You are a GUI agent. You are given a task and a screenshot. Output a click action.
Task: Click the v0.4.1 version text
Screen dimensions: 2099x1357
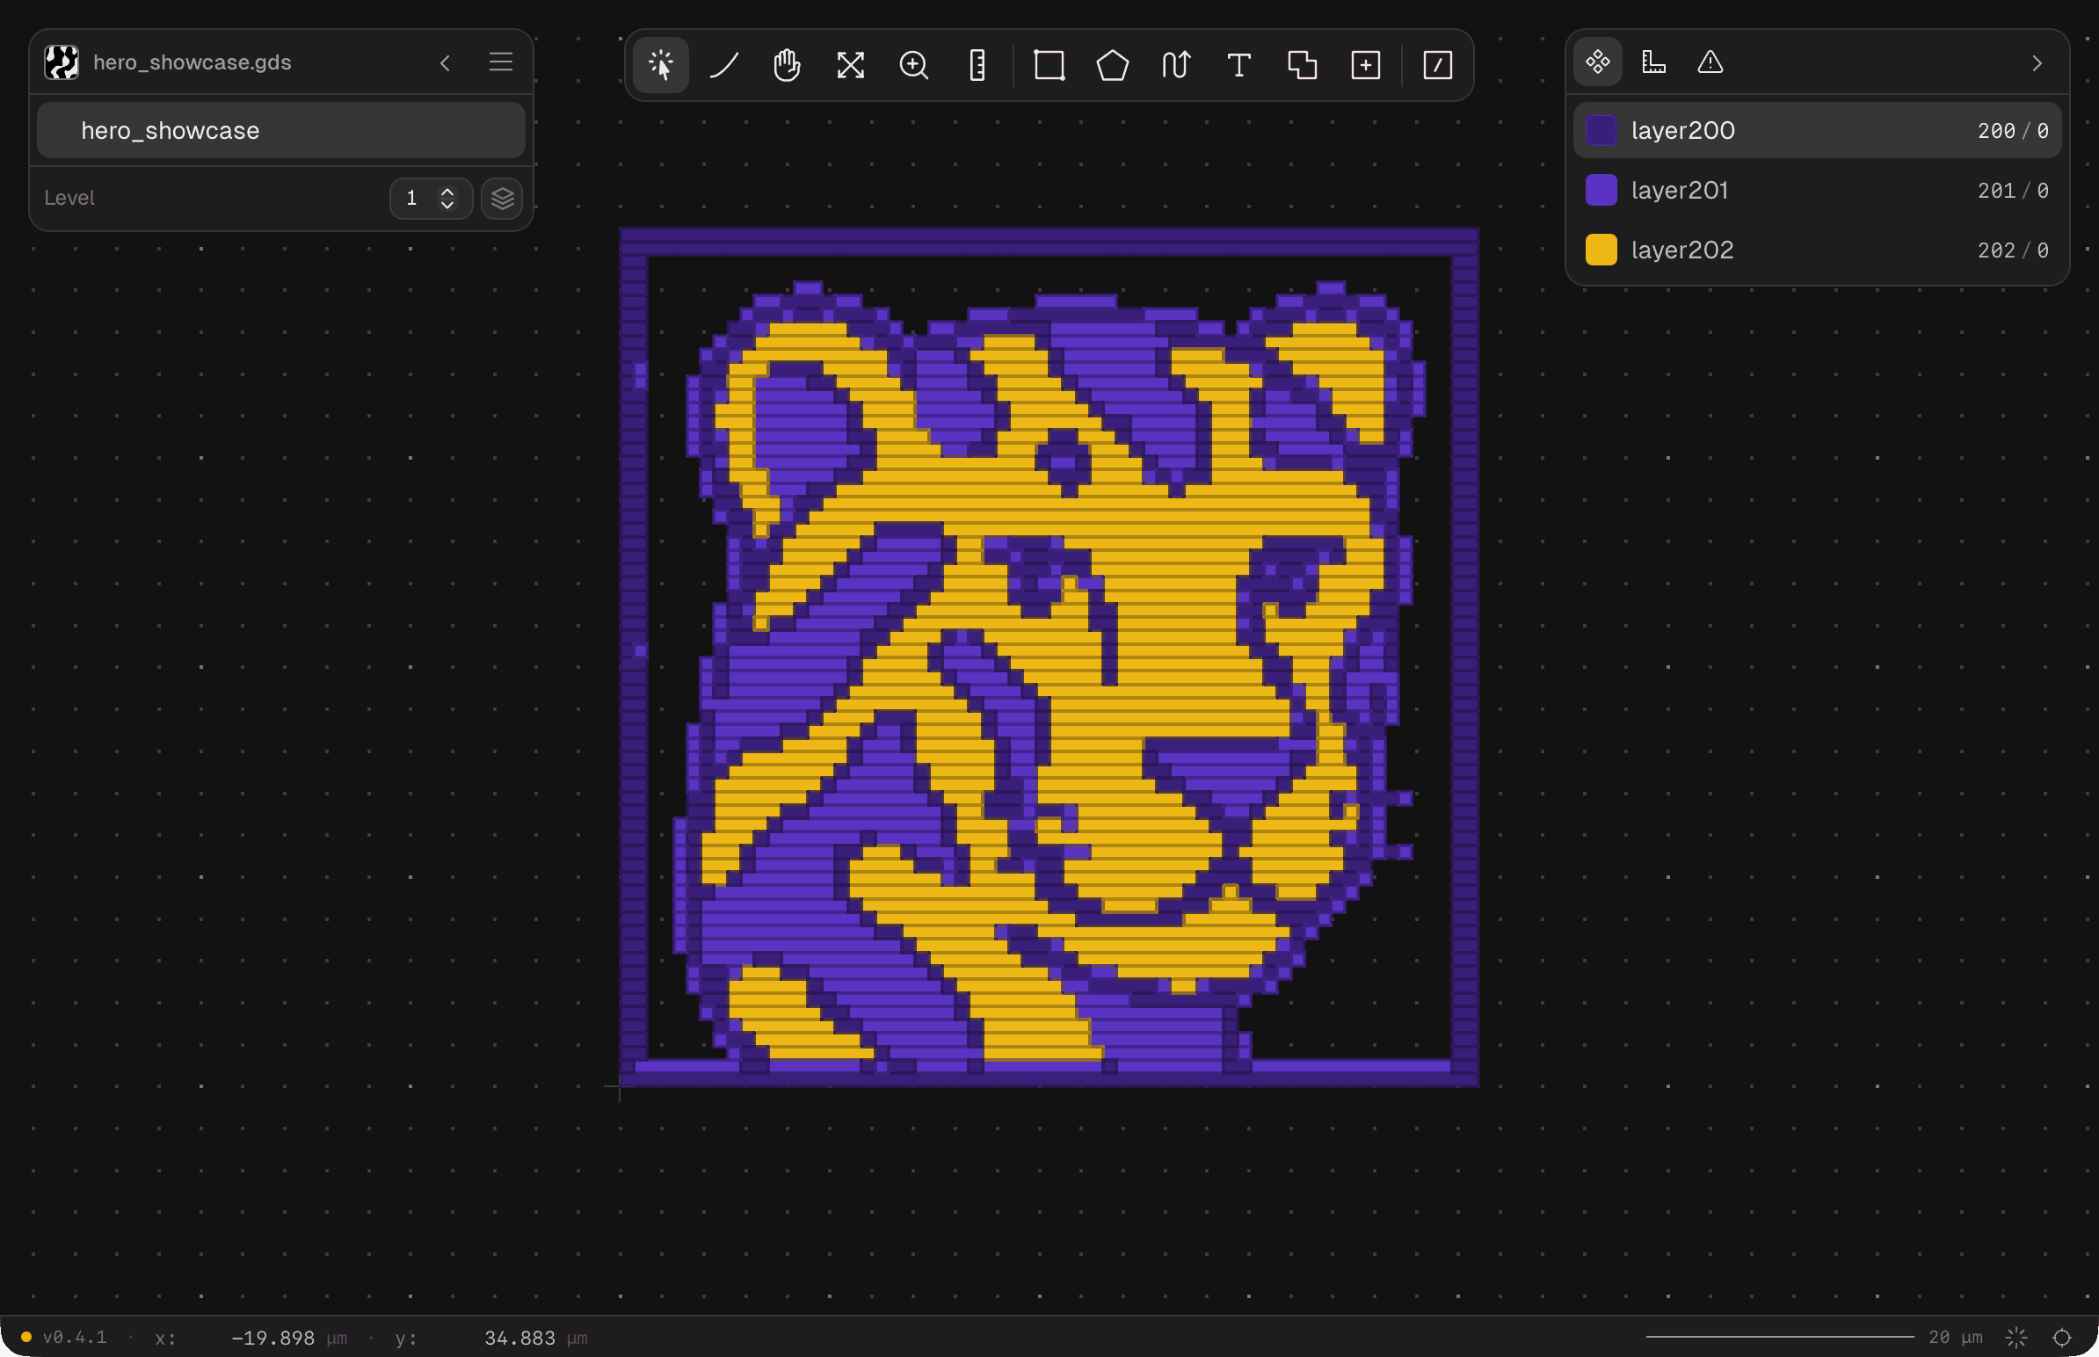(x=75, y=1337)
